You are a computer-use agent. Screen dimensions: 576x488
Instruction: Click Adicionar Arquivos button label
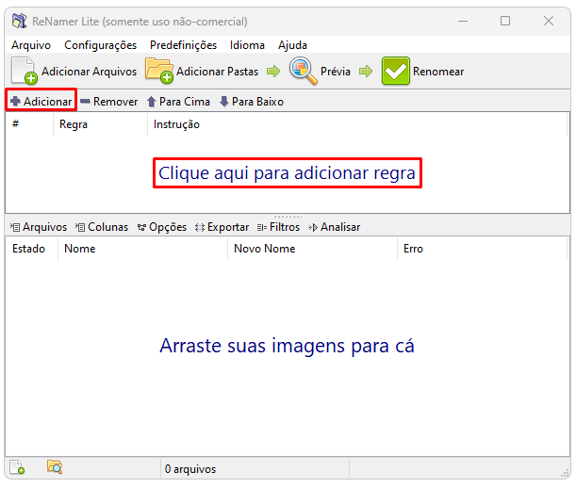tap(89, 72)
